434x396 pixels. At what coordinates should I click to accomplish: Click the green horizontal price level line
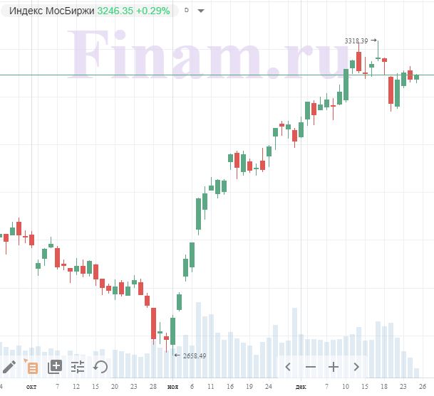pyautogui.click(x=217, y=75)
